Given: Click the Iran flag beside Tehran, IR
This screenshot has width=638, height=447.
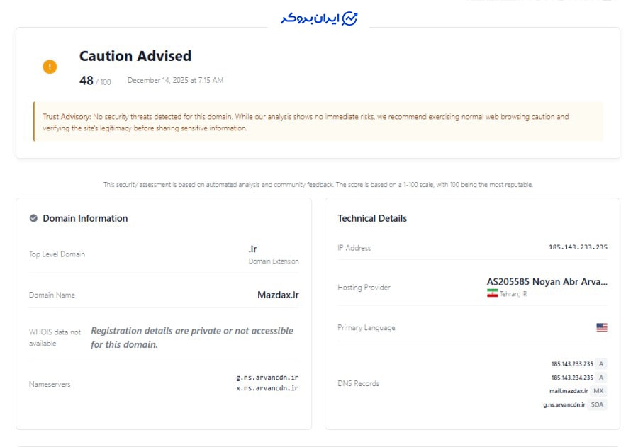Looking at the screenshot, I should (x=493, y=293).
